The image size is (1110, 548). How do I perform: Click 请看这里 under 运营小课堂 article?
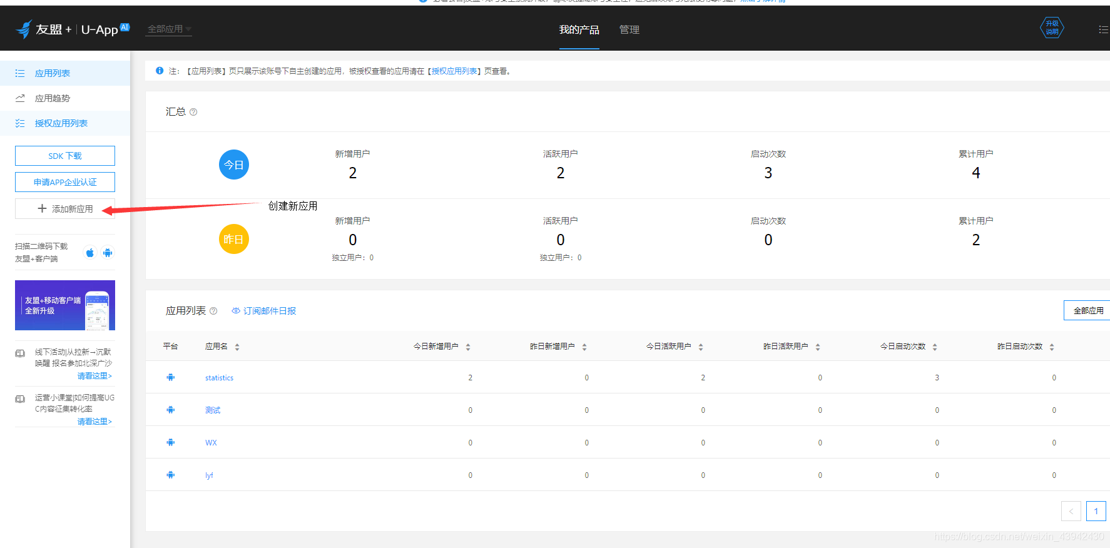pos(94,422)
